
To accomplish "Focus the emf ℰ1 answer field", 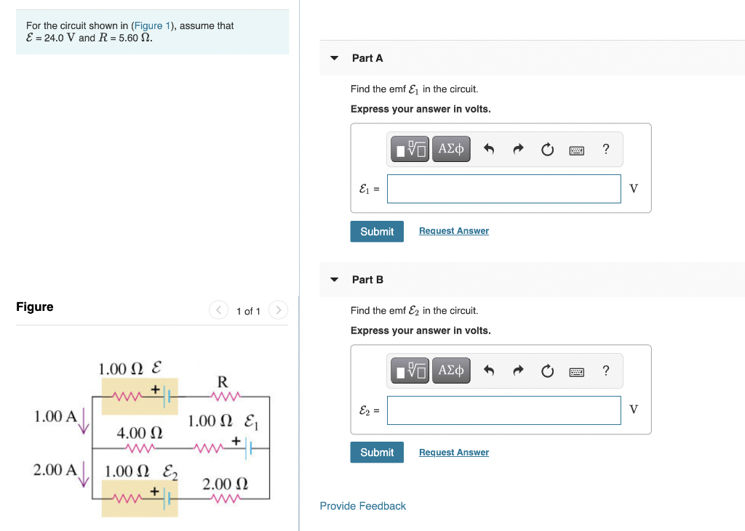I will click(x=503, y=189).
